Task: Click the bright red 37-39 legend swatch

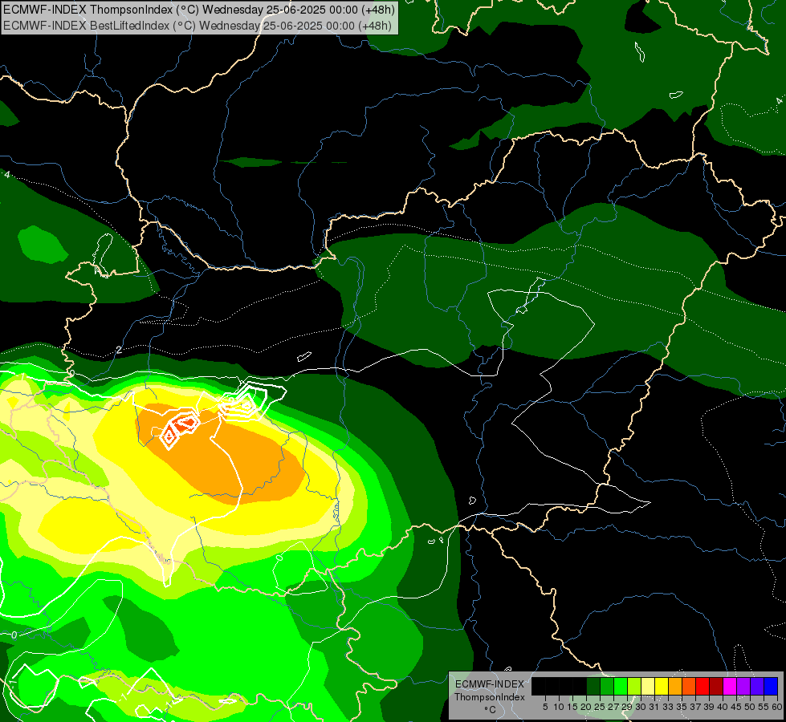Action: (x=703, y=686)
